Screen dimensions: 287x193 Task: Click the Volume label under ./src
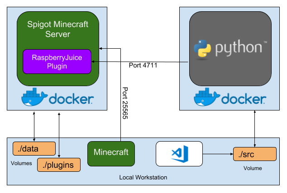click(x=253, y=168)
